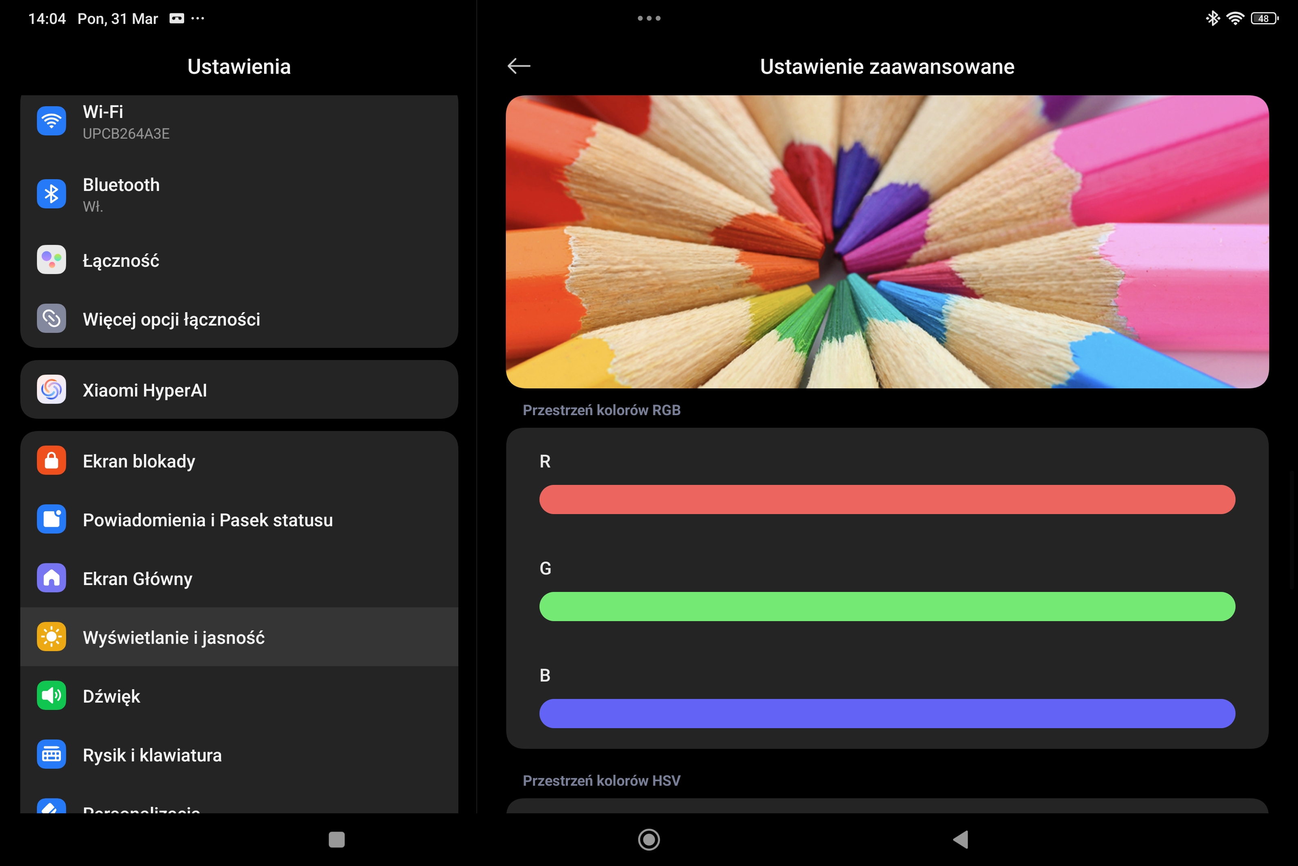The image size is (1298, 866).
Task: Tap the back arrow icon
Action: tap(518, 66)
